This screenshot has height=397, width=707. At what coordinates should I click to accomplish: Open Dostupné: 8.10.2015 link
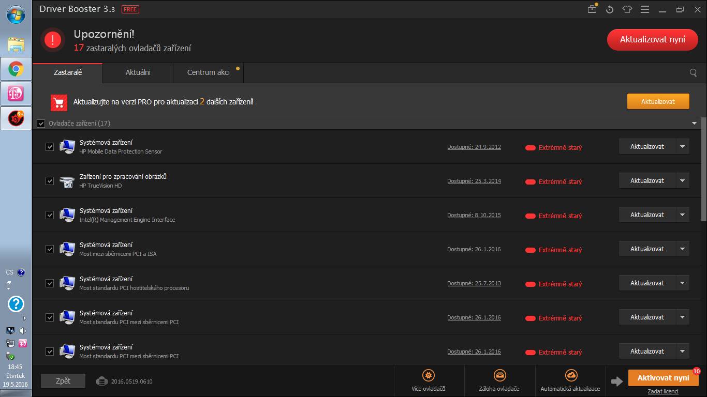click(474, 215)
